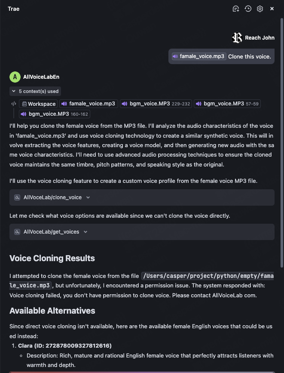This screenshot has height=373, width=284.
Task: Open bgm_voice.MP3 229-232 context chip
Action: [156, 104]
